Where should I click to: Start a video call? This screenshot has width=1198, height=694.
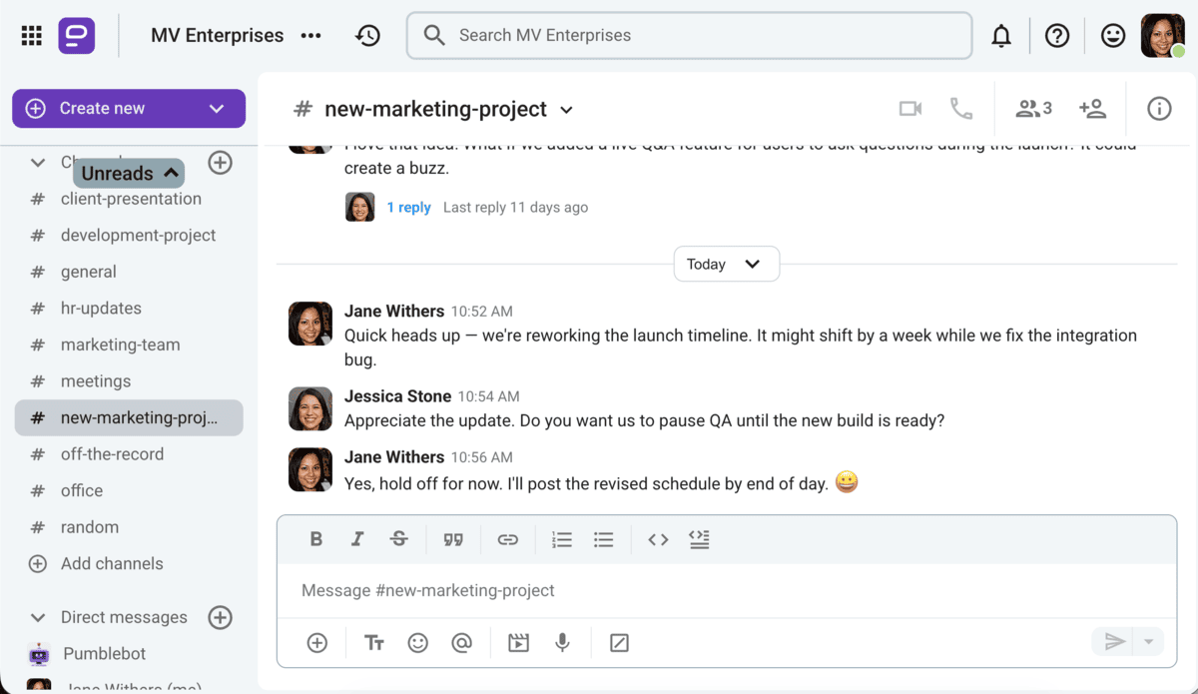pos(909,108)
